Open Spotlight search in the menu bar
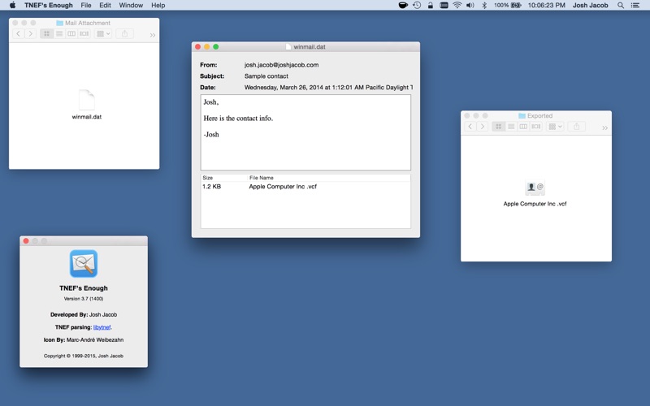 pyautogui.click(x=622, y=5)
